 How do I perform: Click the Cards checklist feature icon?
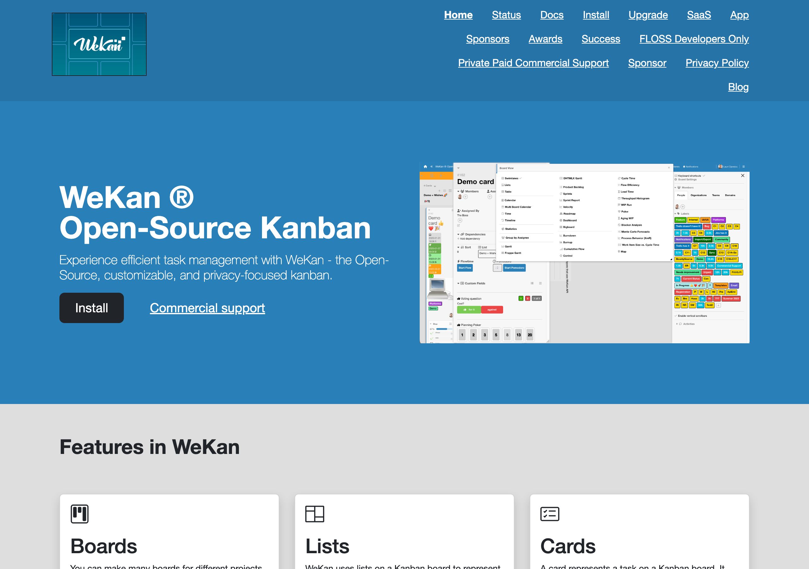coord(550,514)
